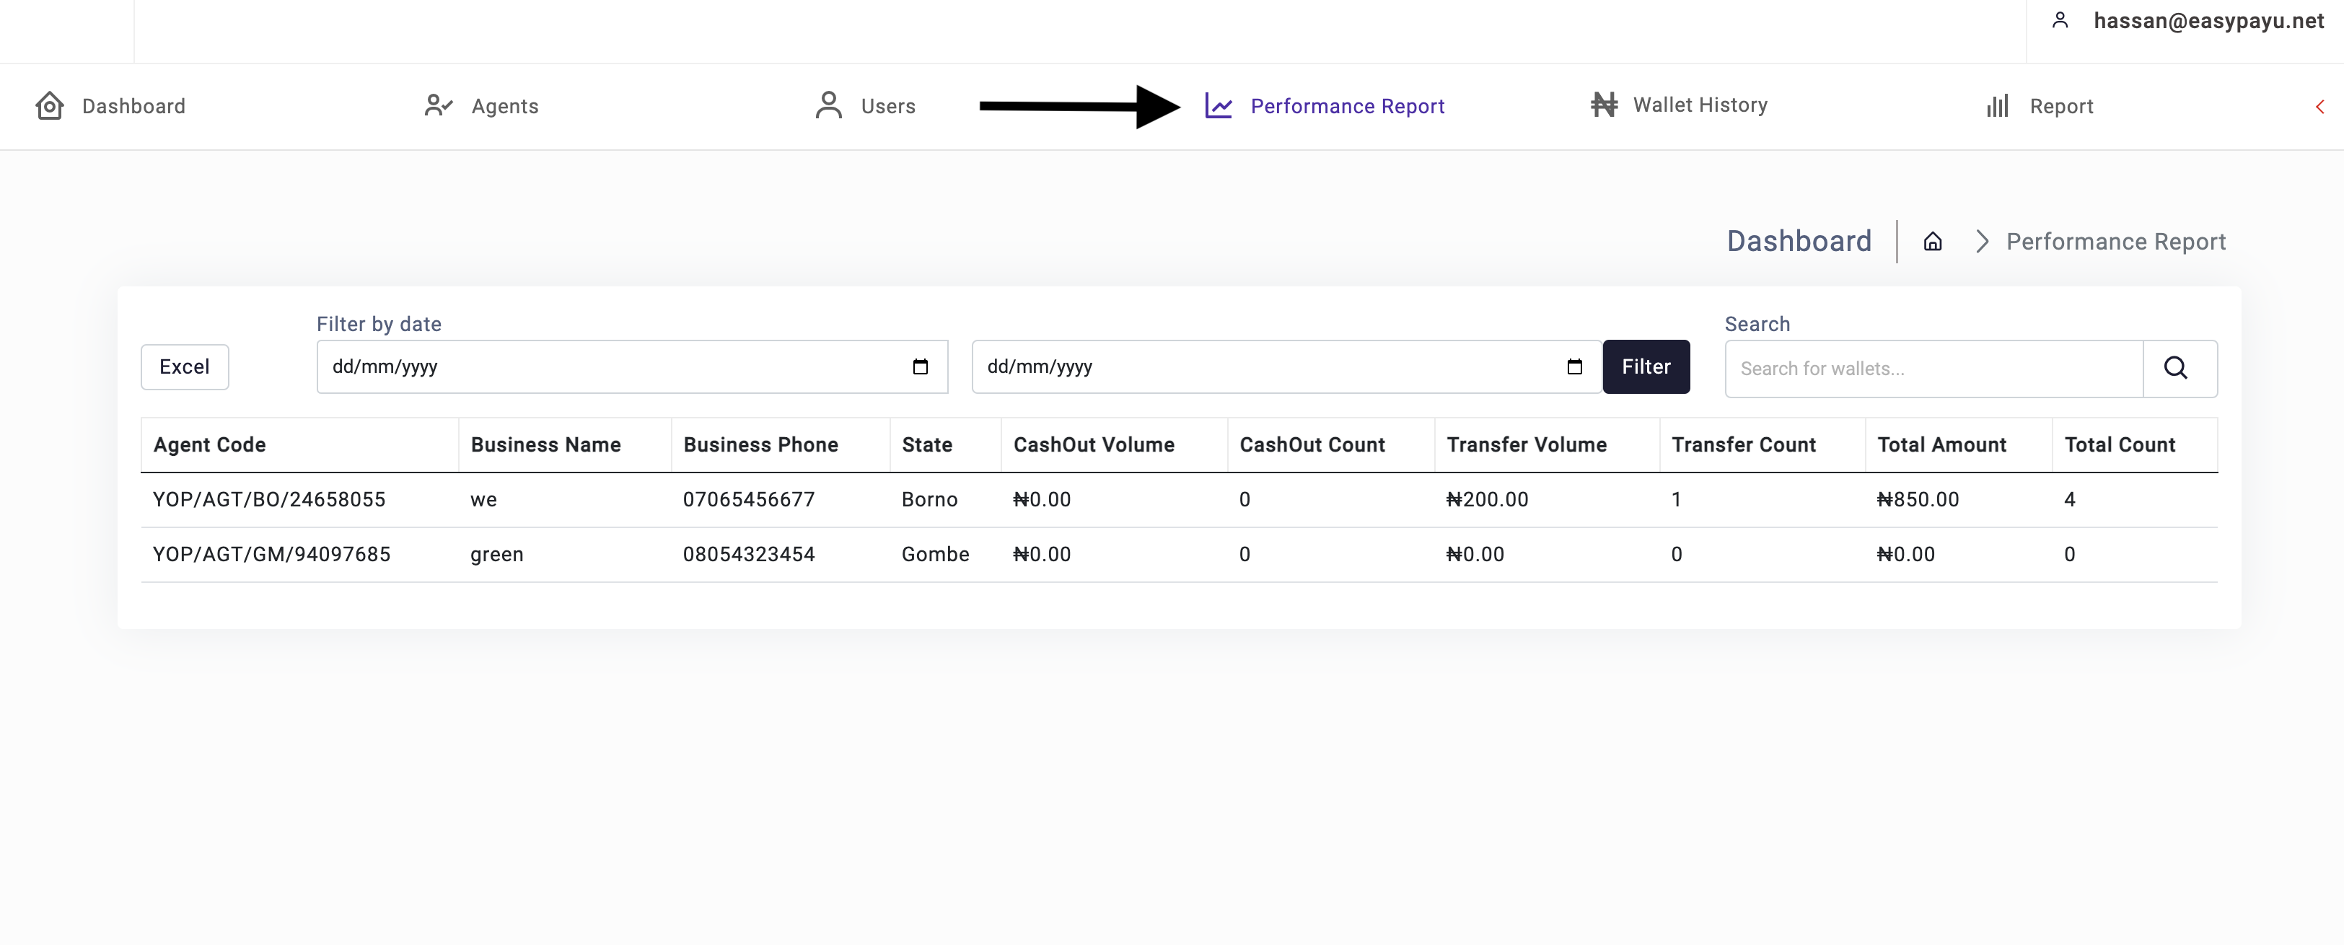Sort by the Total Amount column header
The height and width of the screenshot is (945, 2344).
(x=1941, y=445)
